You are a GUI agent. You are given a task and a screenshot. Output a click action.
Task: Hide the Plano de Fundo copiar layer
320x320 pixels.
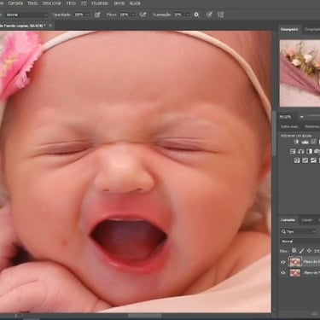coord(283,262)
